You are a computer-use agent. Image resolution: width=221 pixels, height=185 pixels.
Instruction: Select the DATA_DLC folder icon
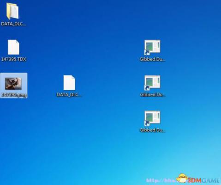point(12,11)
